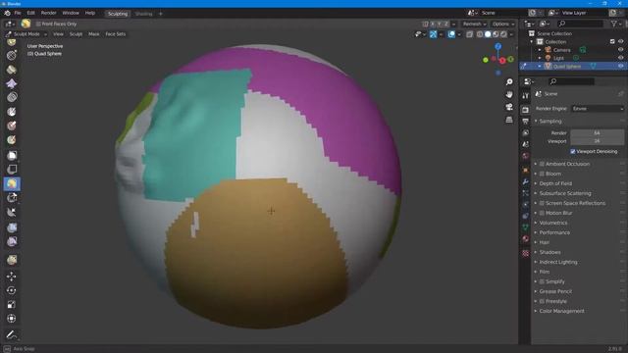
Task: Expand the Depth of Field panel
Action: point(536,183)
